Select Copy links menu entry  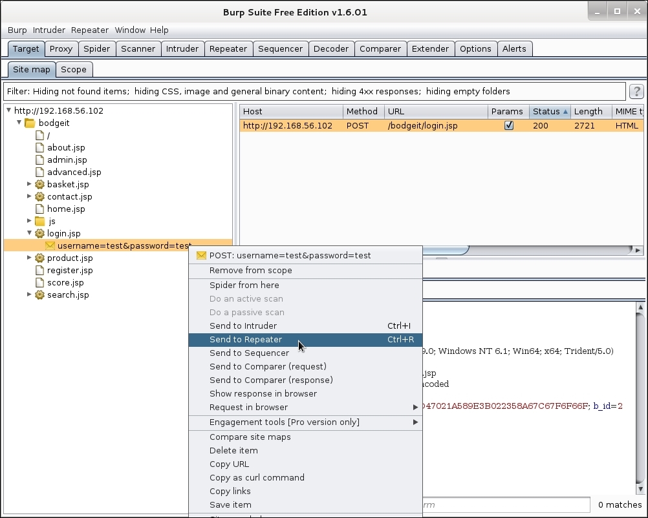tap(305, 491)
